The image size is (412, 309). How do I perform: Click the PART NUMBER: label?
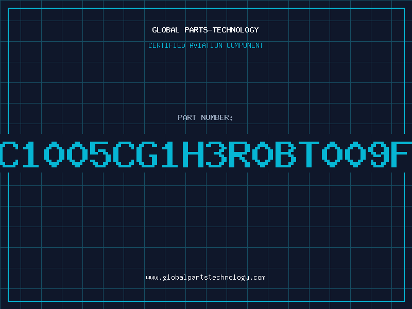[205, 117]
